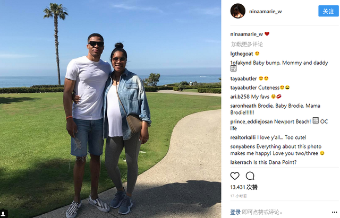340x218 pixels.
Task: Visit tayaabutler profile from Cuteness comment
Action: (243, 88)
